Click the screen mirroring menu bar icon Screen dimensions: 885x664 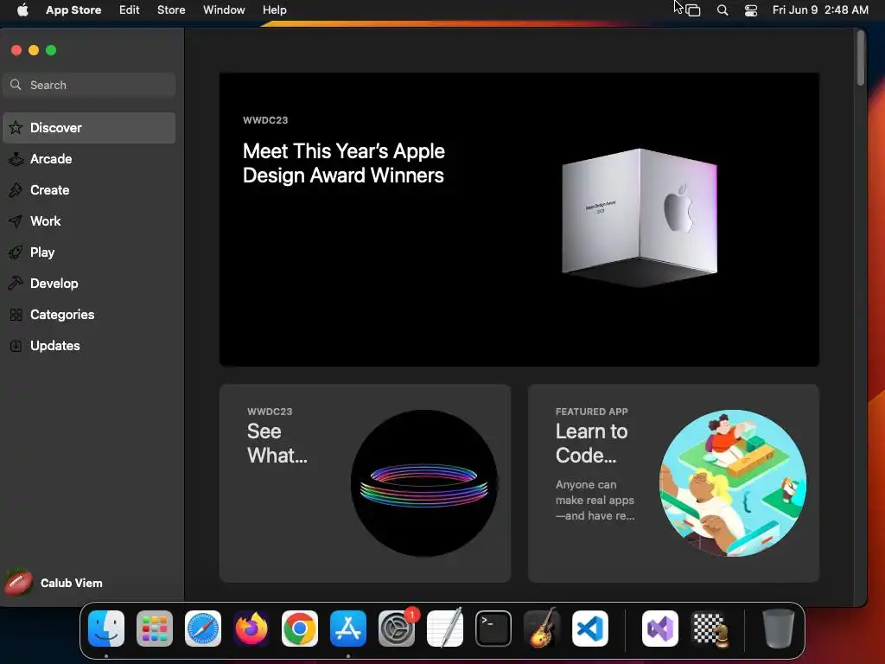[692, 10]
